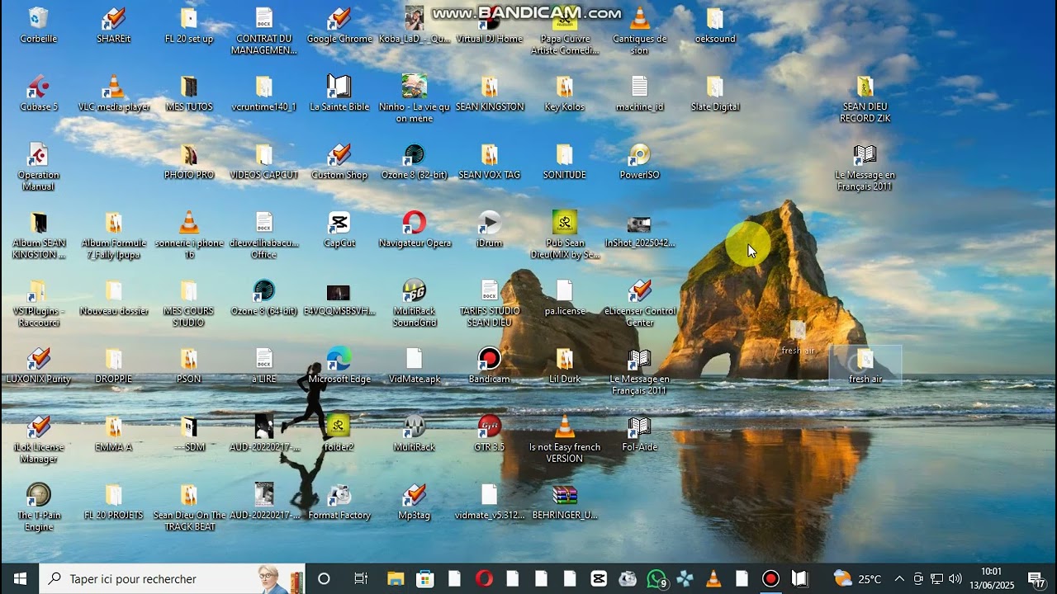Screen dimensions: 1057x594
Task: Select the Microsoft Edge desktop shortcut
Action: (x=339, y=365)
